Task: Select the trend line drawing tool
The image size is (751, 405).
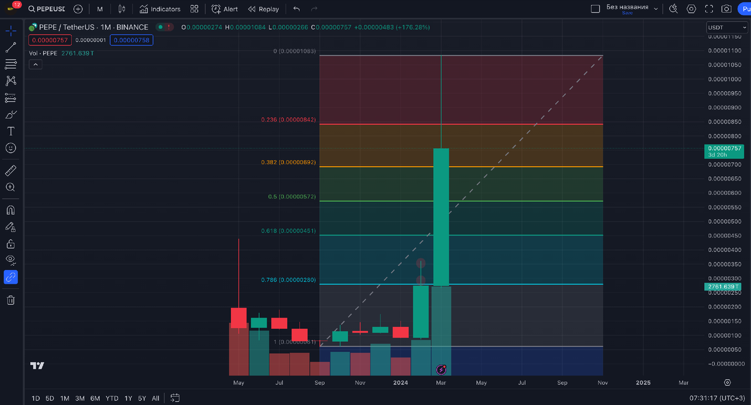Action: pos(11,47)
